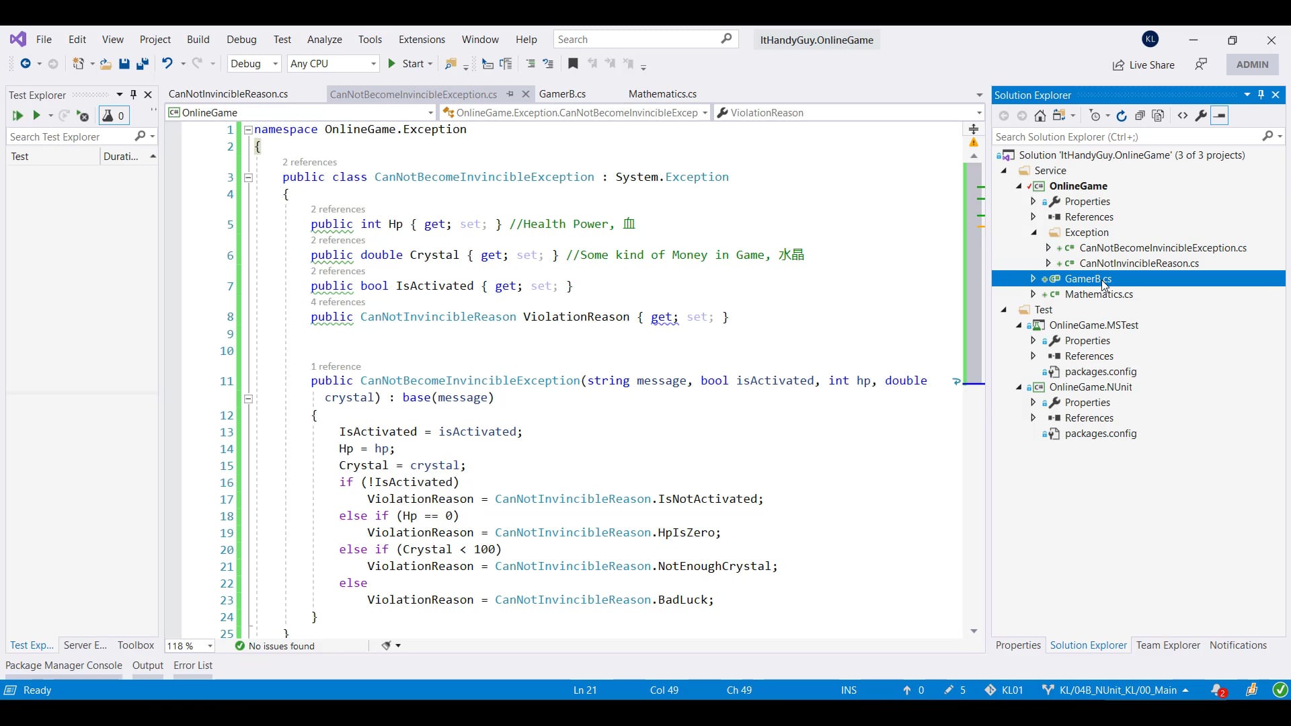The height and width of the screenshot is (726, 1291).
Task: Collapse the Exception folder node
Action: 1034,233
